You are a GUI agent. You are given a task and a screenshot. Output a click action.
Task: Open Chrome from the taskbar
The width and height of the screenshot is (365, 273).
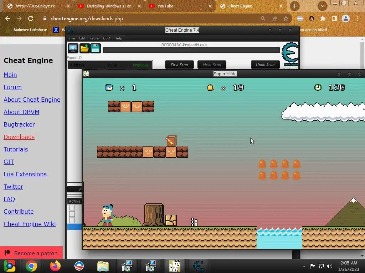[x=31, y=266]
